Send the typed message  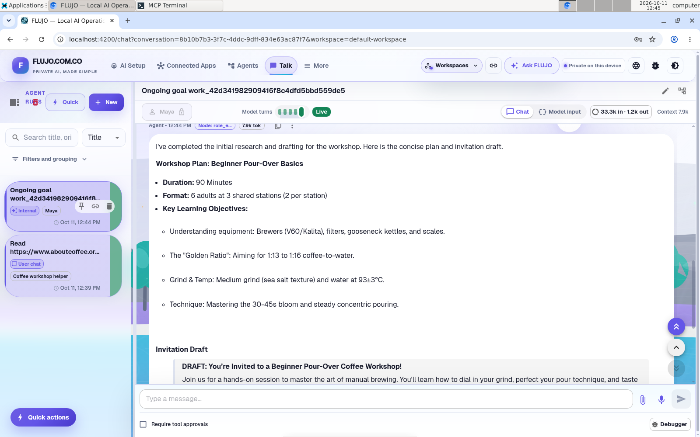point(681,399)
